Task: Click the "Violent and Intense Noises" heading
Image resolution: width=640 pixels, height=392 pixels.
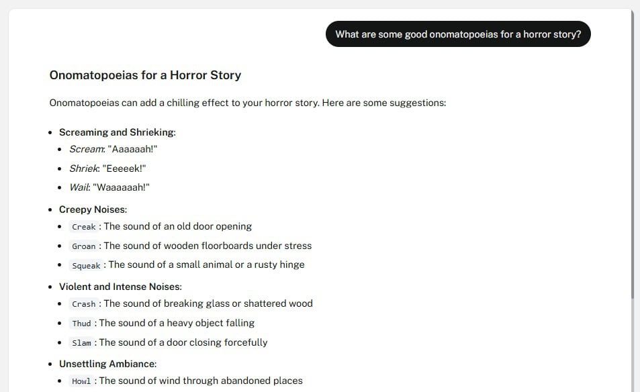Action: [120, 287]
